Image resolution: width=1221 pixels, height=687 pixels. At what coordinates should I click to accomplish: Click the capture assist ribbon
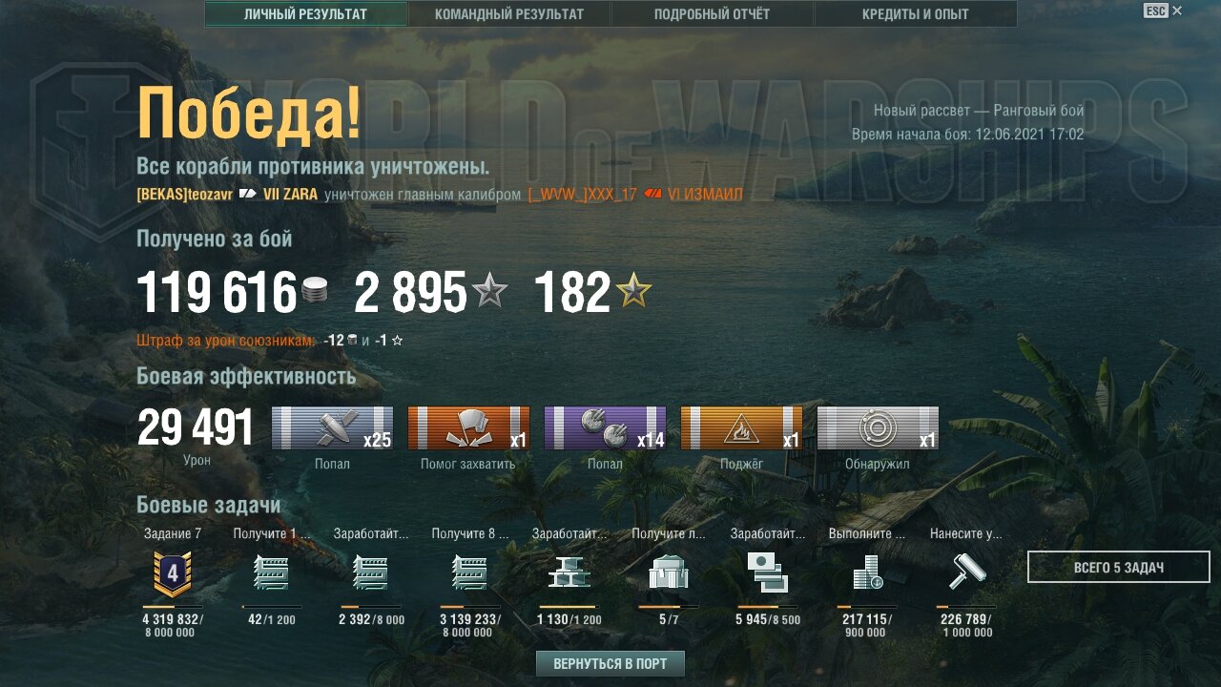coord(468,427)
